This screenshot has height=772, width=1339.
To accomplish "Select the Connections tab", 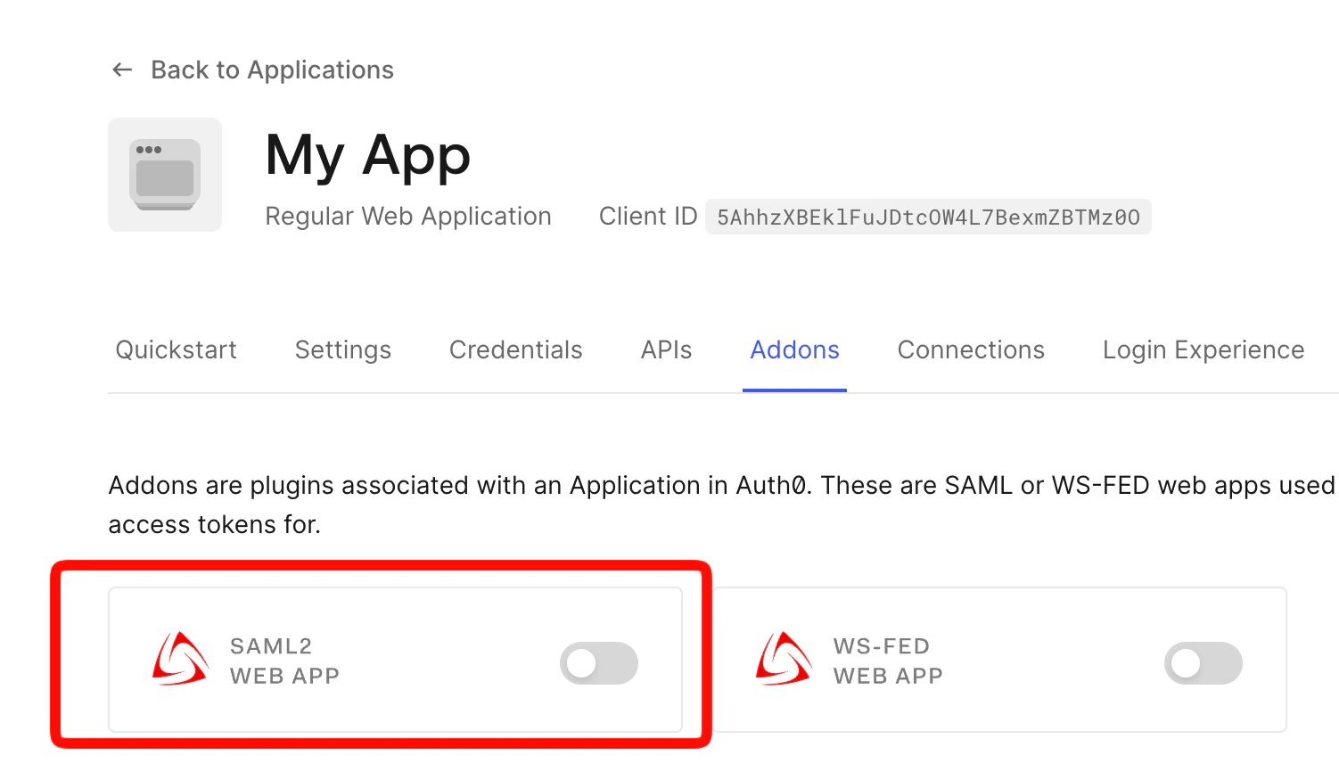I will [971, 349].
